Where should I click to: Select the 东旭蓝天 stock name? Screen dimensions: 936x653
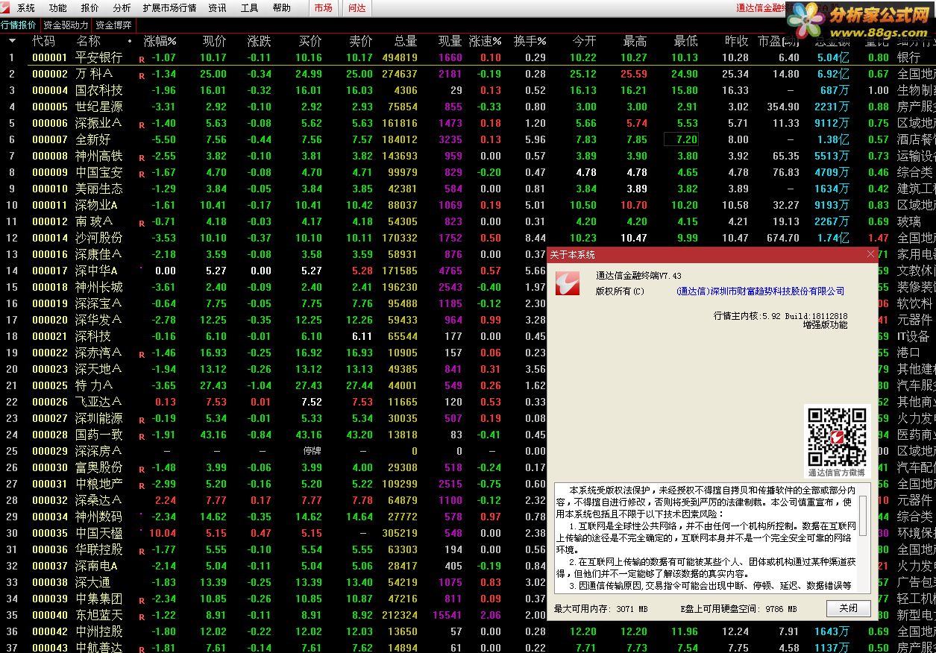click(99, 615)
